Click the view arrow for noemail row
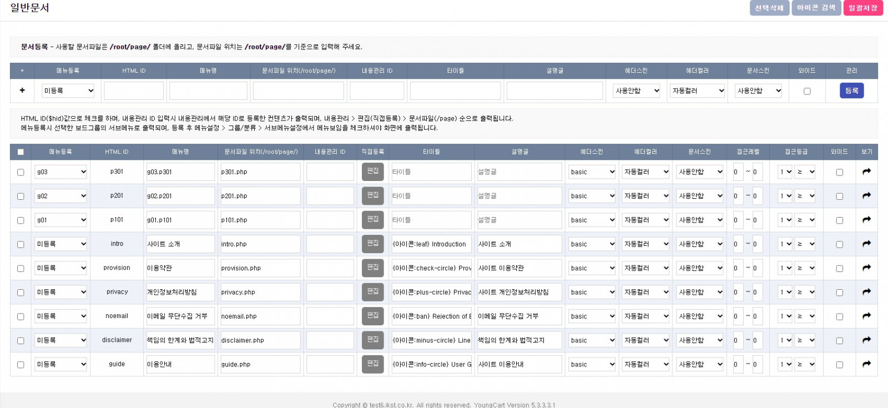Image resolution: width=888 pixels, height=408 pixels. pos(866,316)
